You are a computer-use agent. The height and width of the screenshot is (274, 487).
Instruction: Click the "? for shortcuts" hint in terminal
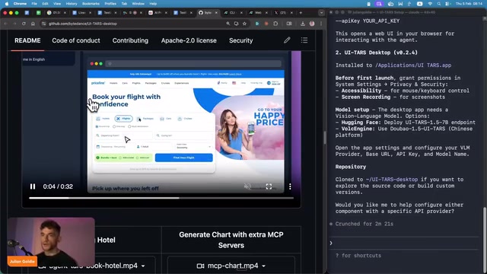point(358,256)
